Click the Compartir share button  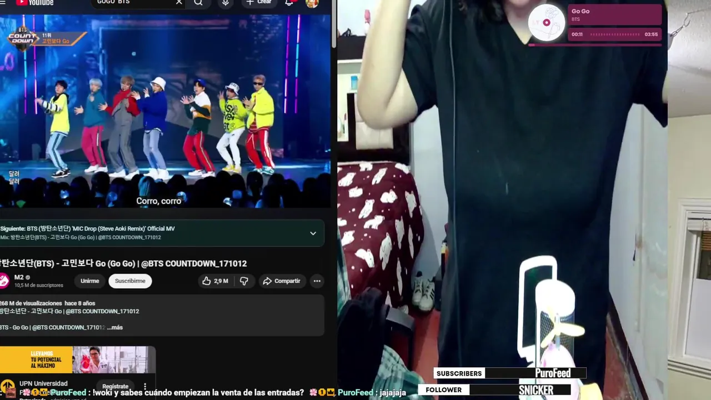[x=282, y=281]
